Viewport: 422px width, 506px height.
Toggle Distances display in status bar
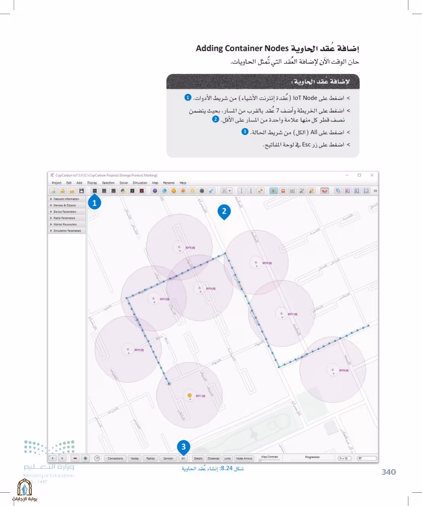click(x=213, y=458)
